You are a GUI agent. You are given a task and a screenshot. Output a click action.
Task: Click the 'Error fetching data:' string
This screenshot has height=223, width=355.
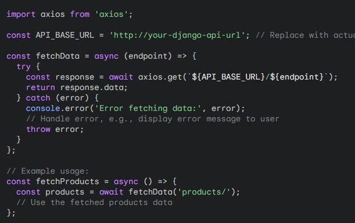click(x=148, y=109)
